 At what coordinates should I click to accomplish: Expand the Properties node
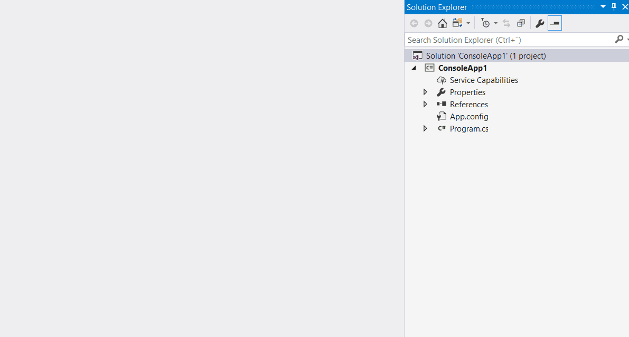click(x=425, y=91)
